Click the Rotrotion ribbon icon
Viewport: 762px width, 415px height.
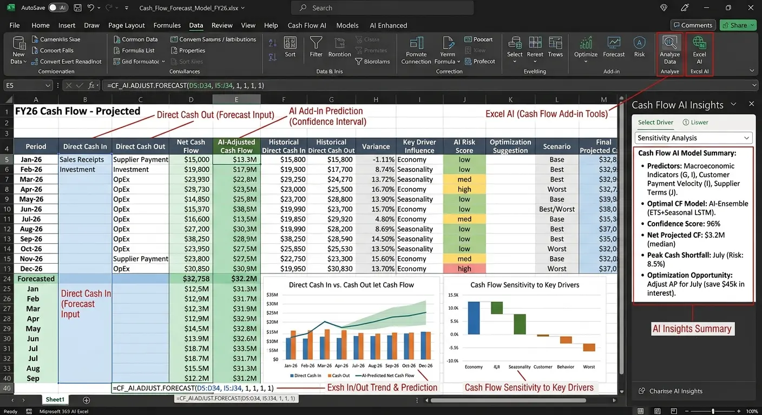[340, 46]
